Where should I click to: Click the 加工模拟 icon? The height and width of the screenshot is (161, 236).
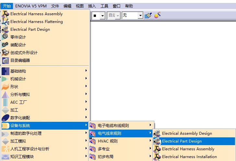[6, 141]
